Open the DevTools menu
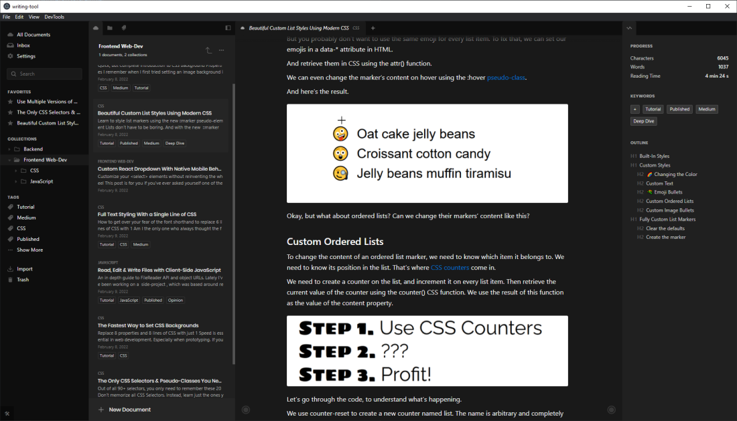The height and width of the screenshot is (421, 737). 54,17
